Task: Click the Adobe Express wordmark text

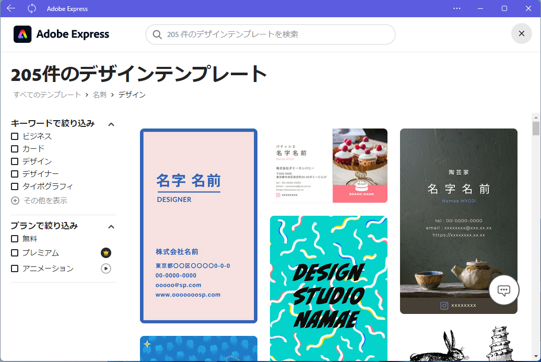Action: pyautogui.click(x=73, y=34)
